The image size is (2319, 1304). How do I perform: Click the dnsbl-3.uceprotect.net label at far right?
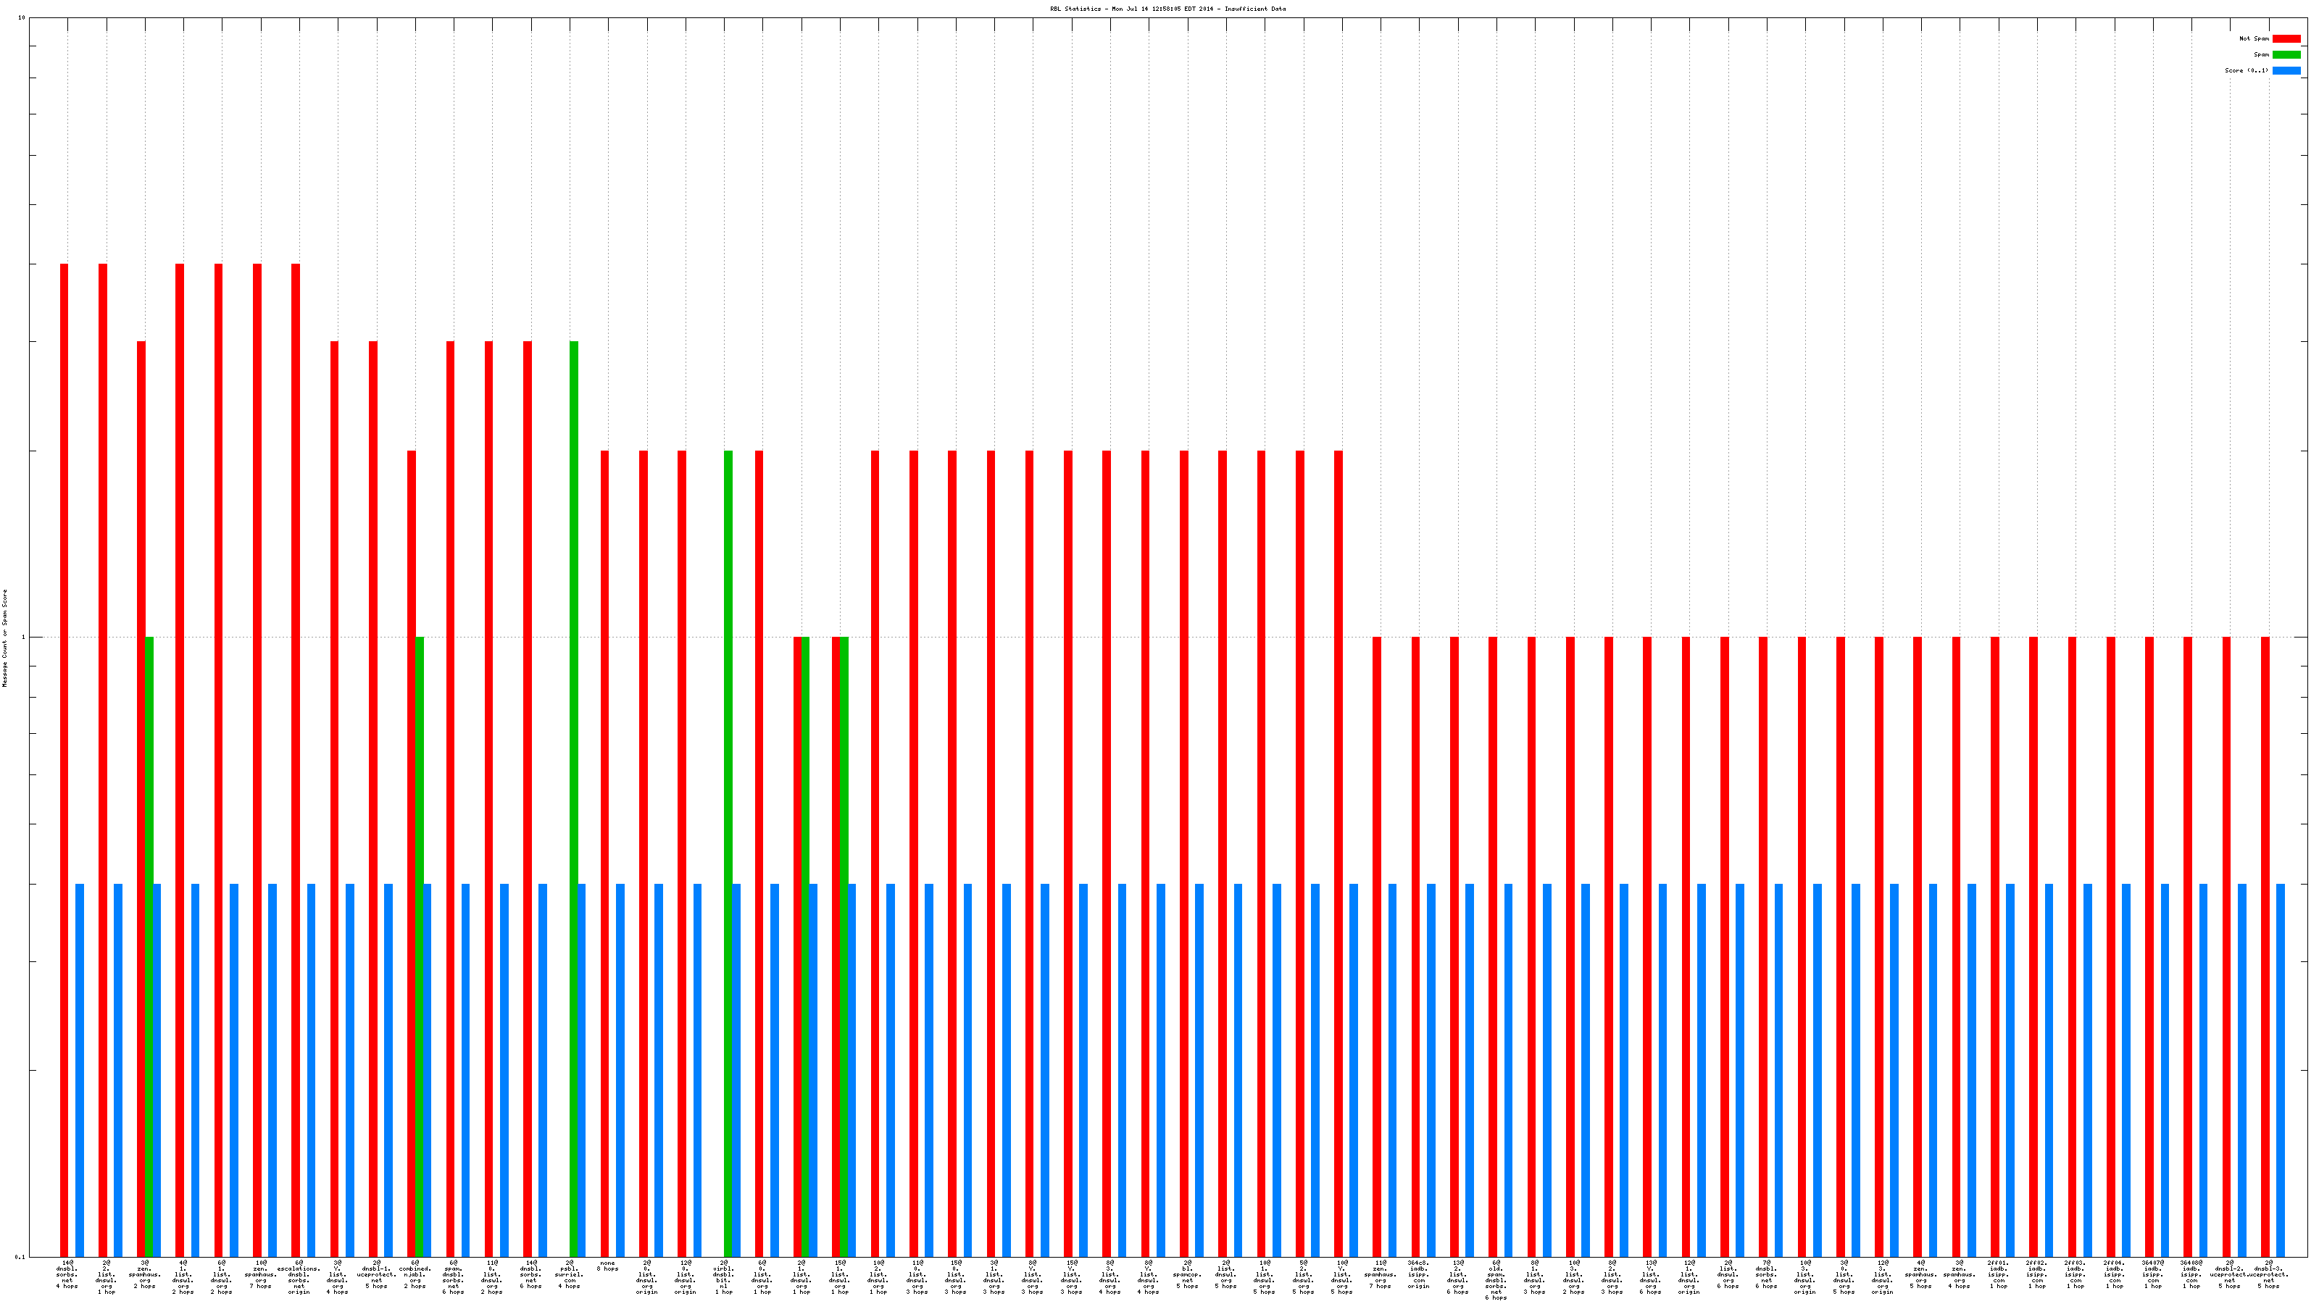[x=2268, y=1274]
